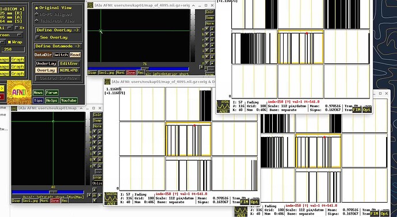Toggle the crop button in the slice-40 viewer
The width and height of the screenshot is (397, 217).
tap(98, 177)
